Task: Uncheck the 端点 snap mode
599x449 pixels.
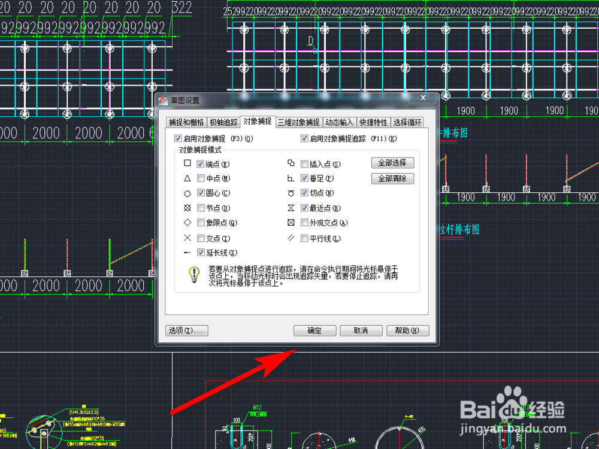Action: (x=201, y=164)
